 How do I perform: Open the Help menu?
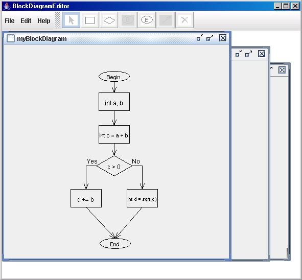(44, 21)
